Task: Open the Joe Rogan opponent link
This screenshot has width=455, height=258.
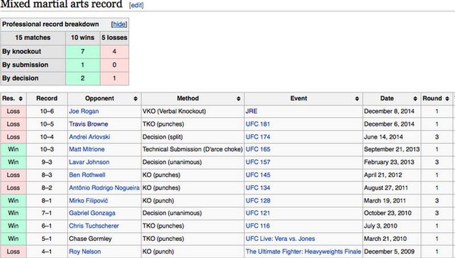Action: click(x=84, y=111)
